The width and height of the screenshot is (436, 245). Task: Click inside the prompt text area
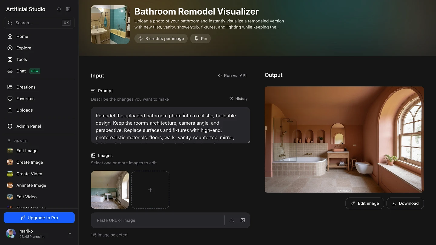click(x=170, y=125)
